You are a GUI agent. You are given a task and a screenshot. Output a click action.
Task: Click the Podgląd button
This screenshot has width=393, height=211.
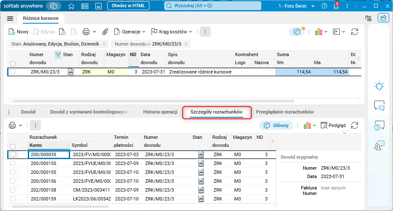point(333,125)
